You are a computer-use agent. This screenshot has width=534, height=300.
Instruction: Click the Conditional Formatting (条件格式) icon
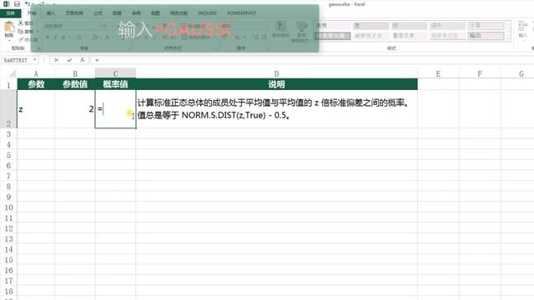(x=280, y=27)
